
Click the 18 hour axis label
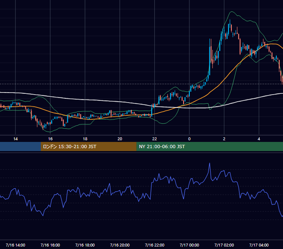[85, 139]
